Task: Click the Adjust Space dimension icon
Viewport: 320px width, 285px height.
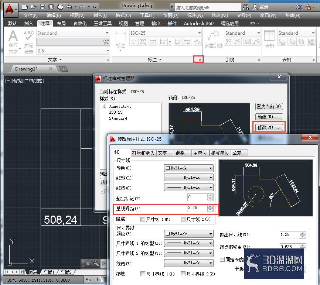Action: tap(143, 42)
